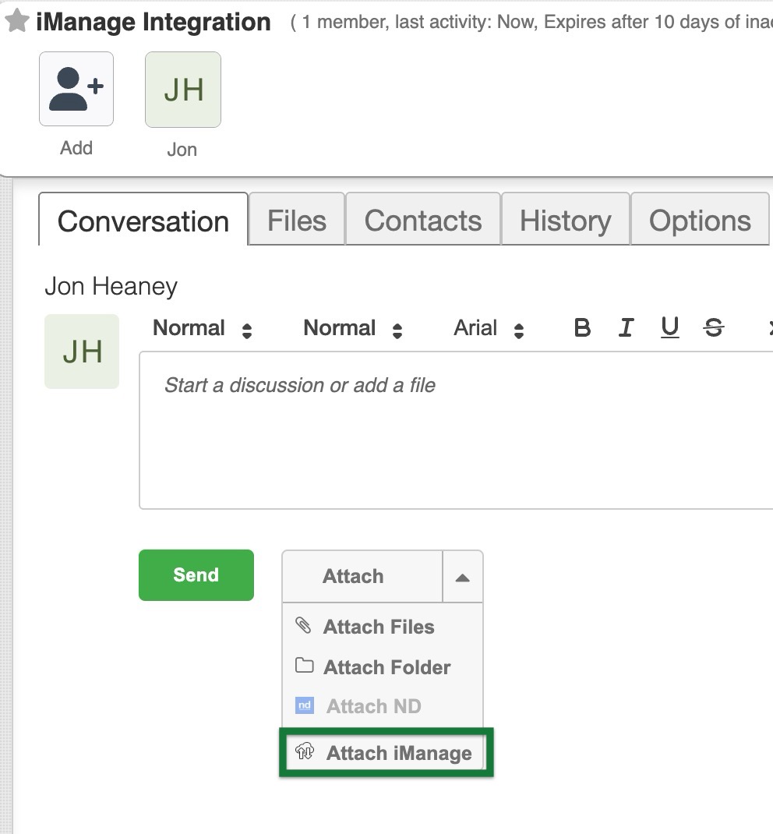Toggle bold formatting
Image resolution: width=773 pixels, height=834 pixels.
582,327
